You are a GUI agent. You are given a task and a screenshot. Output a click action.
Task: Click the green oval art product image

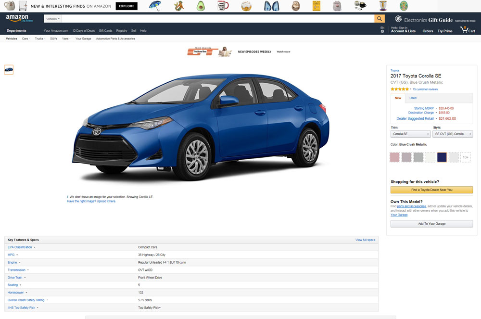pyautogui.click(x=404, y=5)
